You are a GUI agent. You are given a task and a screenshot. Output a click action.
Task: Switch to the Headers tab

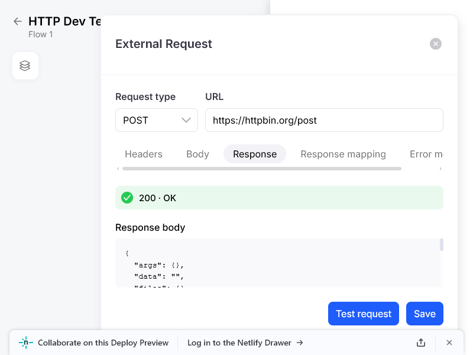[144, 154]
